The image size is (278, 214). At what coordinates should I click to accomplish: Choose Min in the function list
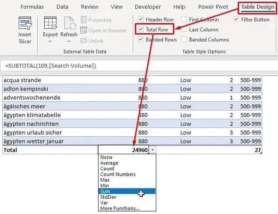pos(127,186)
